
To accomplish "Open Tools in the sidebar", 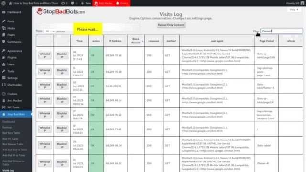I will [11, 71].
